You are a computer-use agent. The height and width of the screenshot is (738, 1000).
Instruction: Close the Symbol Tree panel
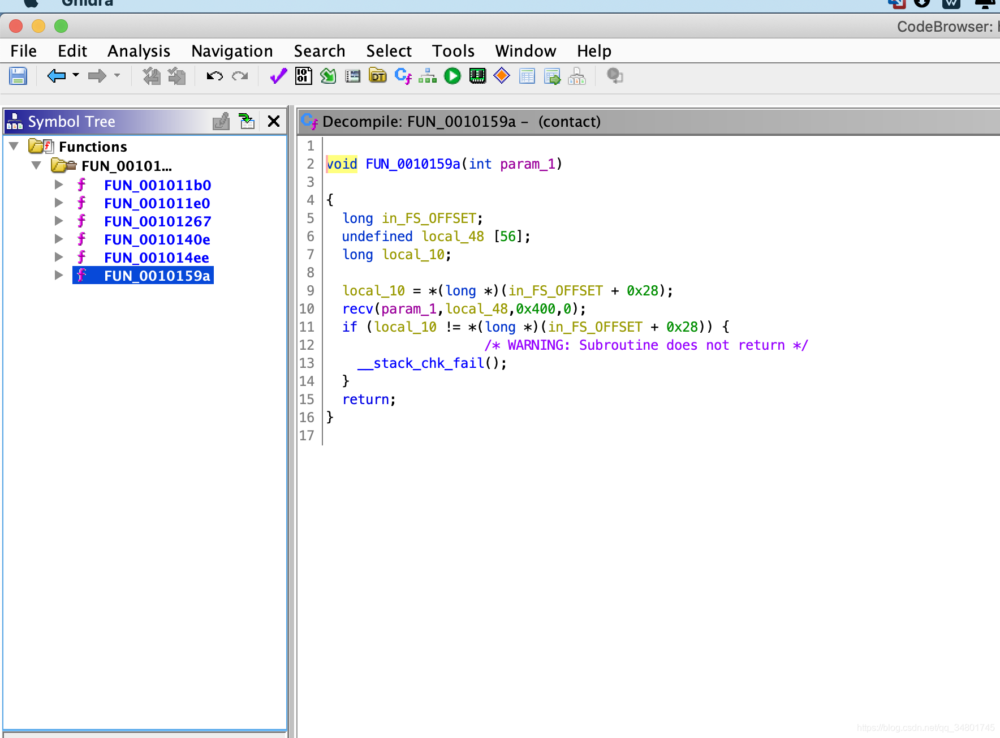tap(274, 121)
